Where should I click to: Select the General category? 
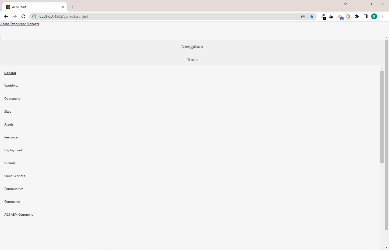click(10, 73)
